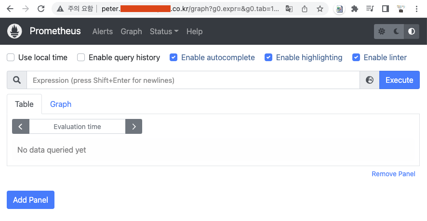Image resolution: width=427 pixels, height=221 pixels.
Task: Open the Help page
Action: click(194, 31)
